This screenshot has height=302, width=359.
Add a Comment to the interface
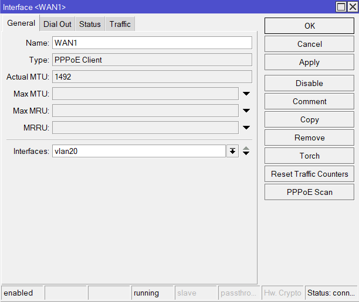[x=309, y=101]
